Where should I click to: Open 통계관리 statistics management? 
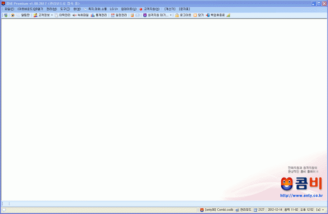tap(101, 15)
